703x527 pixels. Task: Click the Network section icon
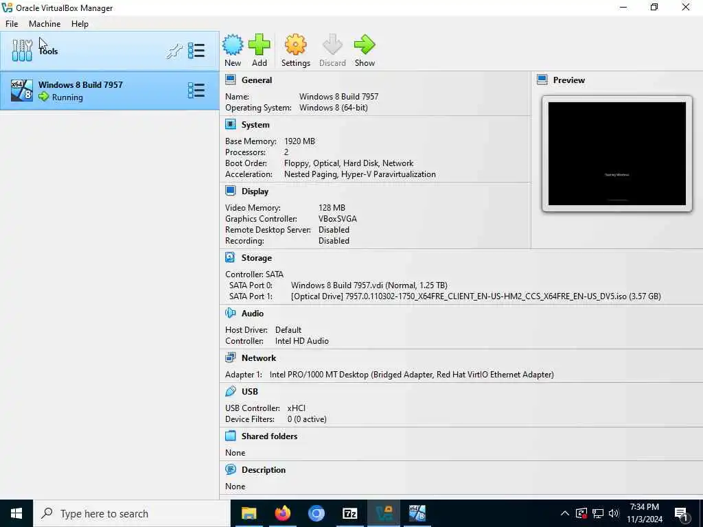pos(231,358)
